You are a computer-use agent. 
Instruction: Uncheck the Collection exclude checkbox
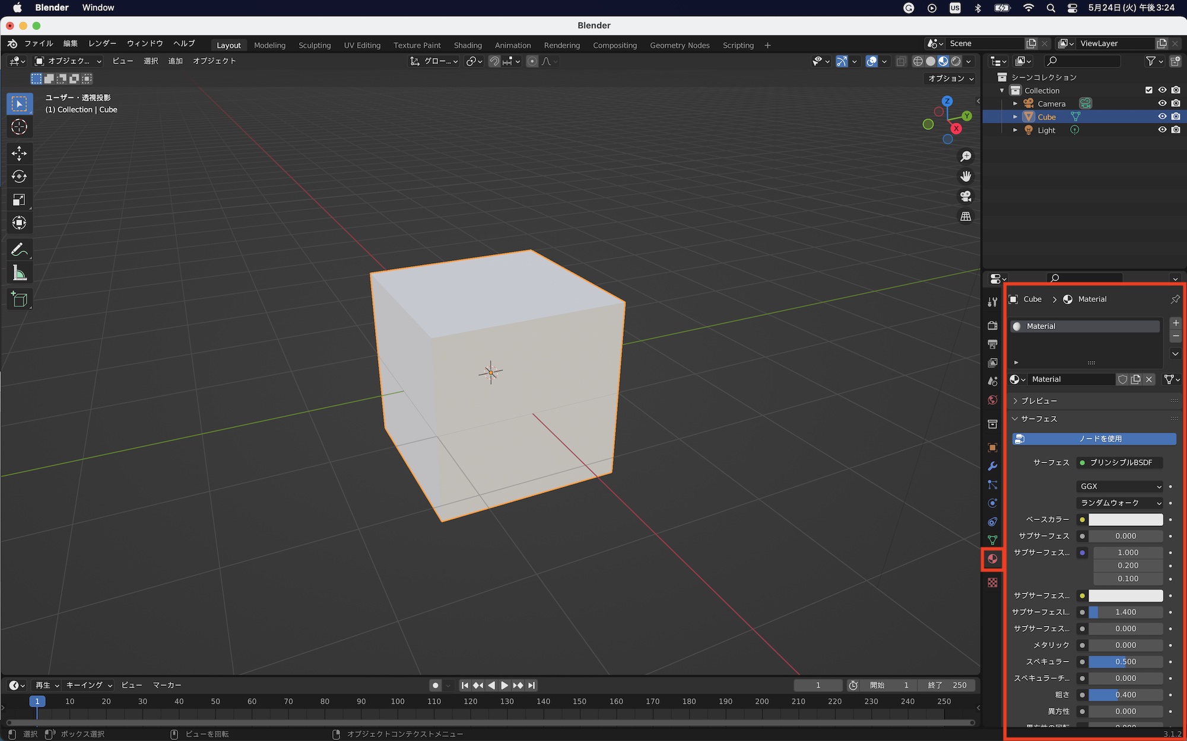[x=1149, y=90]
